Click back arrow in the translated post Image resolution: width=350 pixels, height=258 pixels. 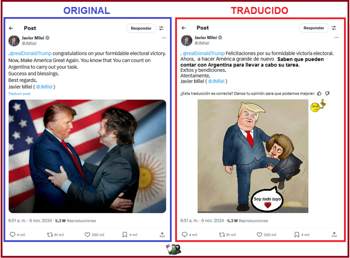(184, 28)
